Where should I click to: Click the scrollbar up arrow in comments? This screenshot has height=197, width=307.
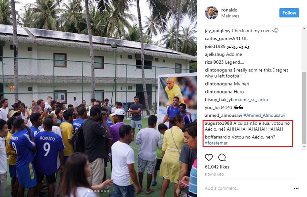[304, 28]
